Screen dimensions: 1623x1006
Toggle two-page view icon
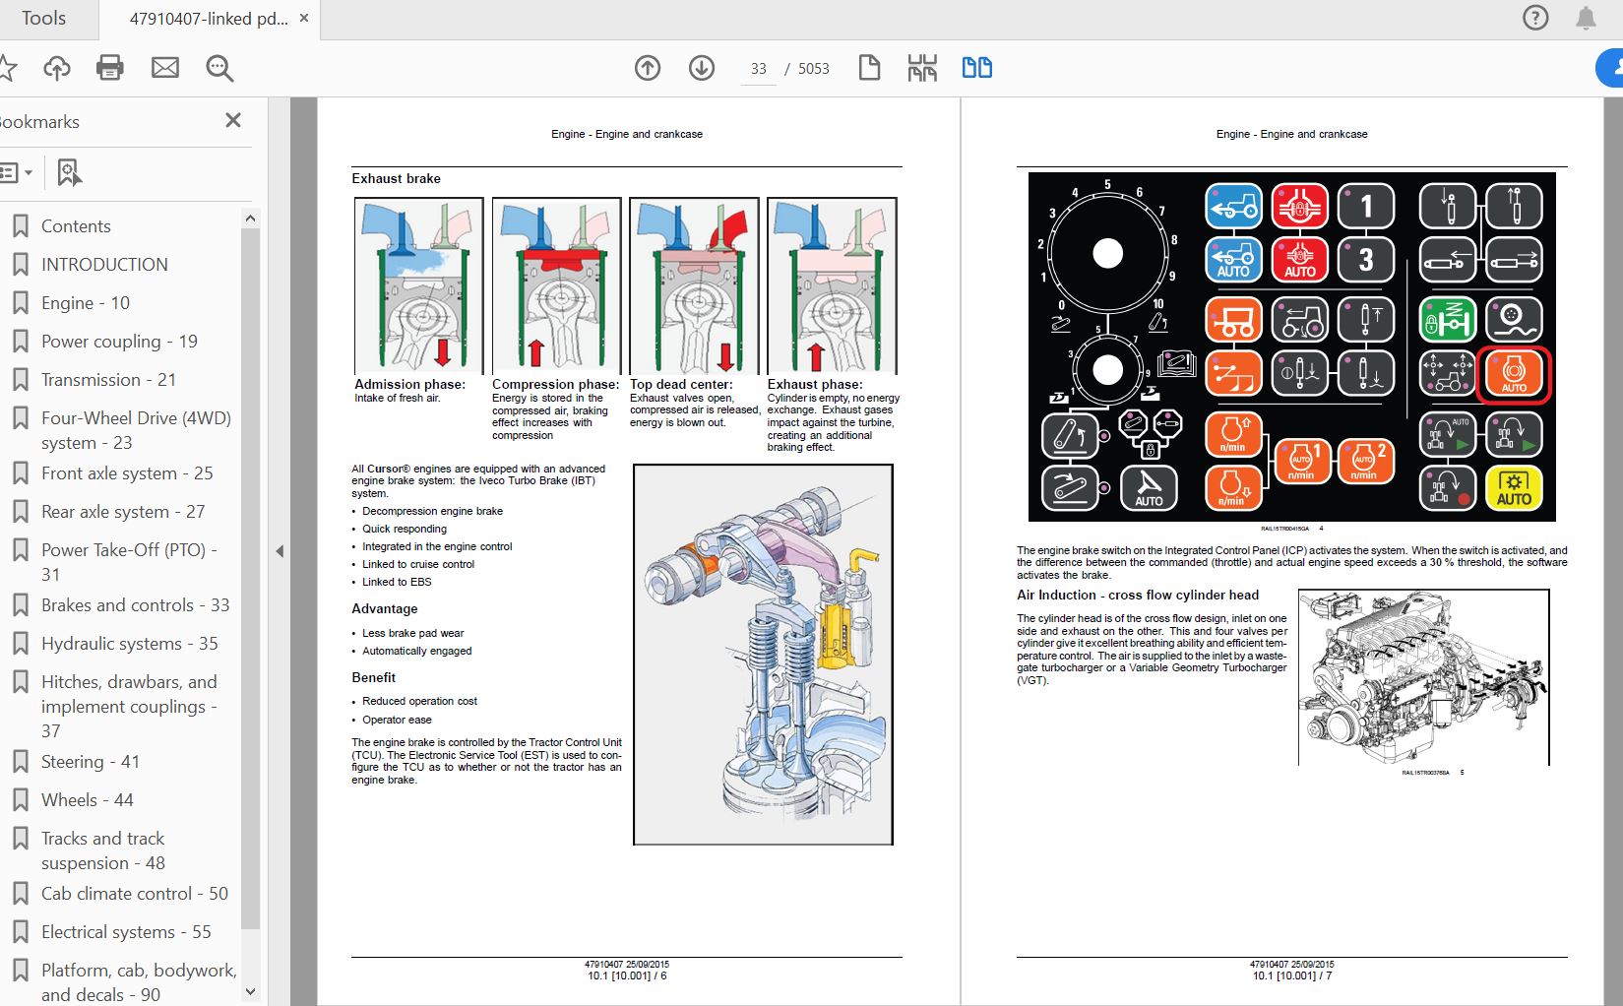pyautogui.click(x=977, y=68)
